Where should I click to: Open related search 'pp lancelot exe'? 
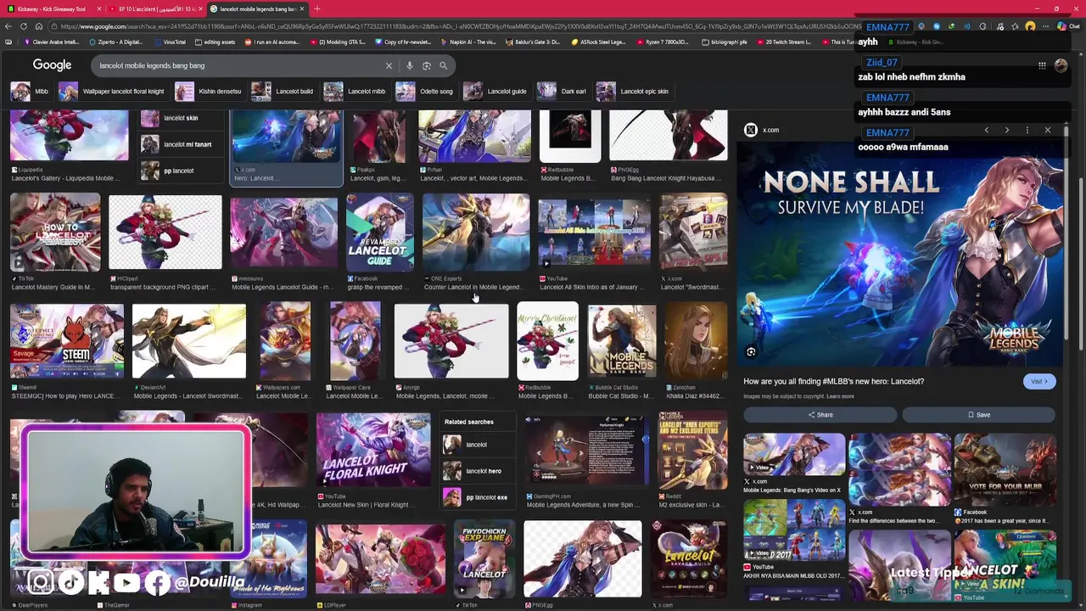(x=477, y=497)
